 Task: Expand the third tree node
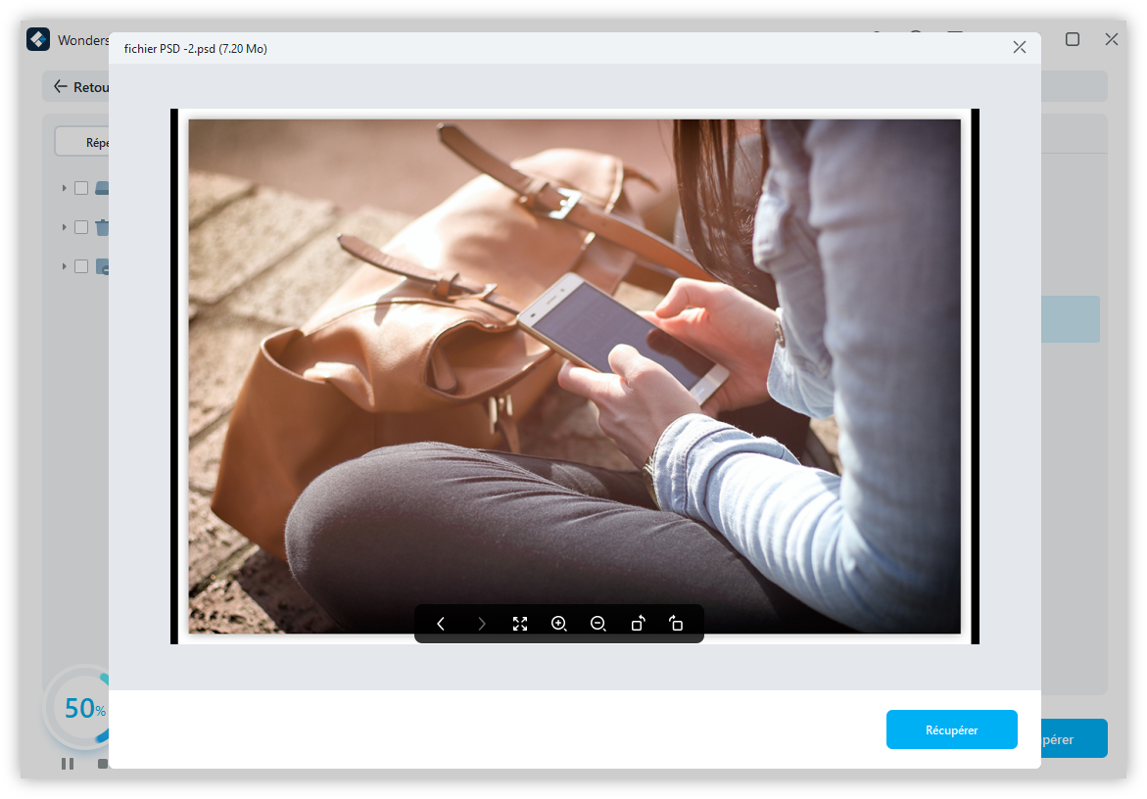tap(65, 266)
